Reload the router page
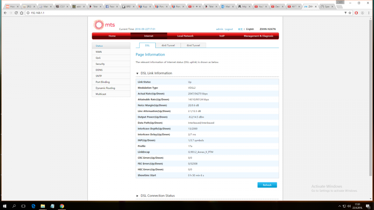The width and height of the screenshot is (374, 210). point(16,13)
